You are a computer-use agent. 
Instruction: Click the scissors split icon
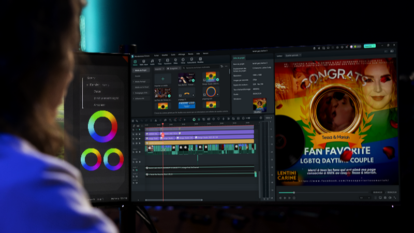[x=156, y=121]
